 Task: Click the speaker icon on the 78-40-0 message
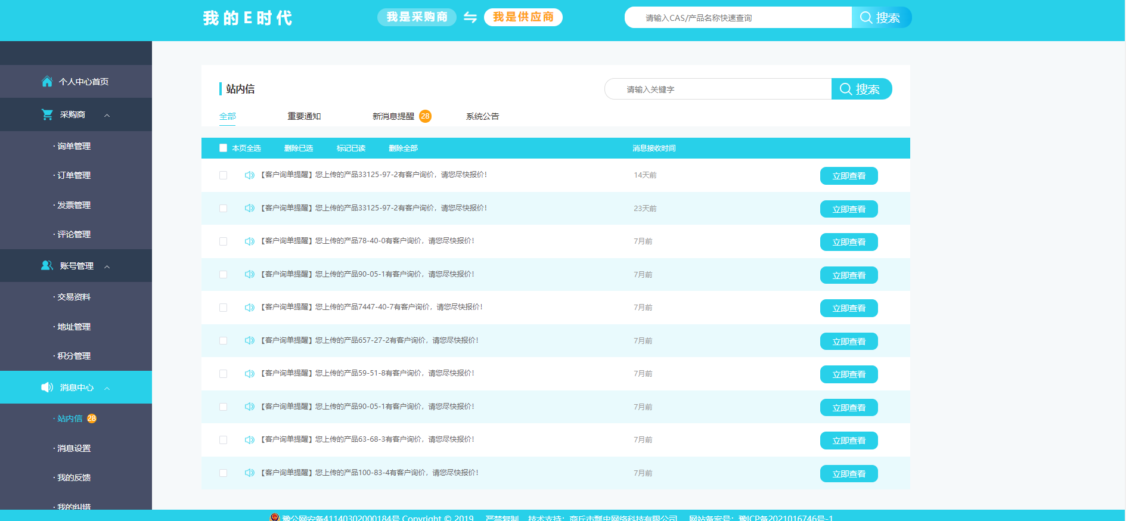[250, 241]
